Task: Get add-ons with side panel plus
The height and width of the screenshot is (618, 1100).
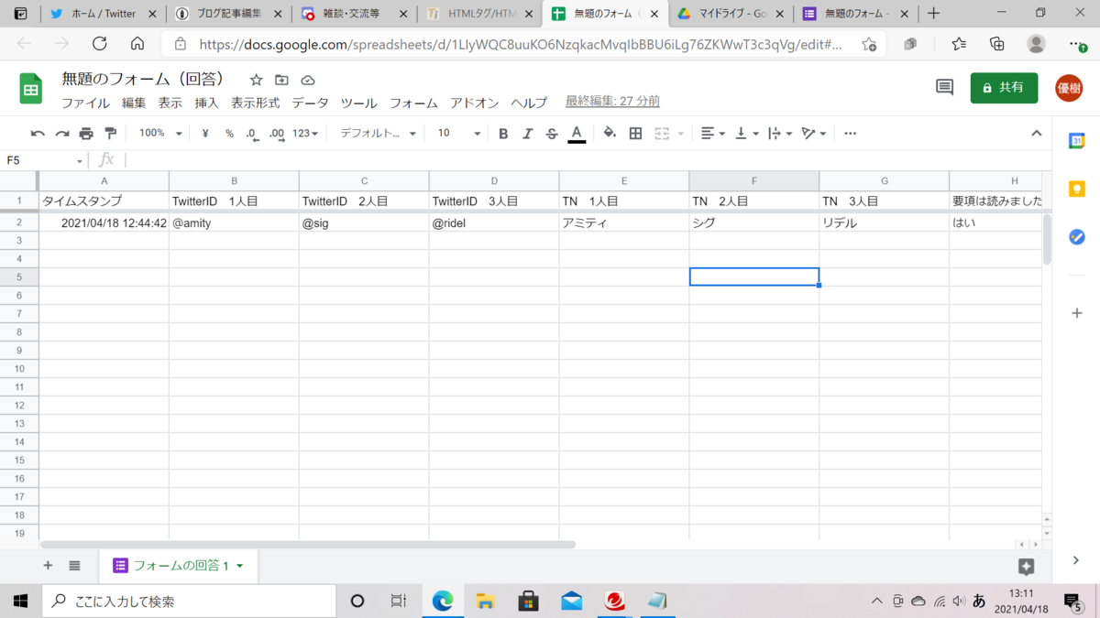Action: [1077, 313]
